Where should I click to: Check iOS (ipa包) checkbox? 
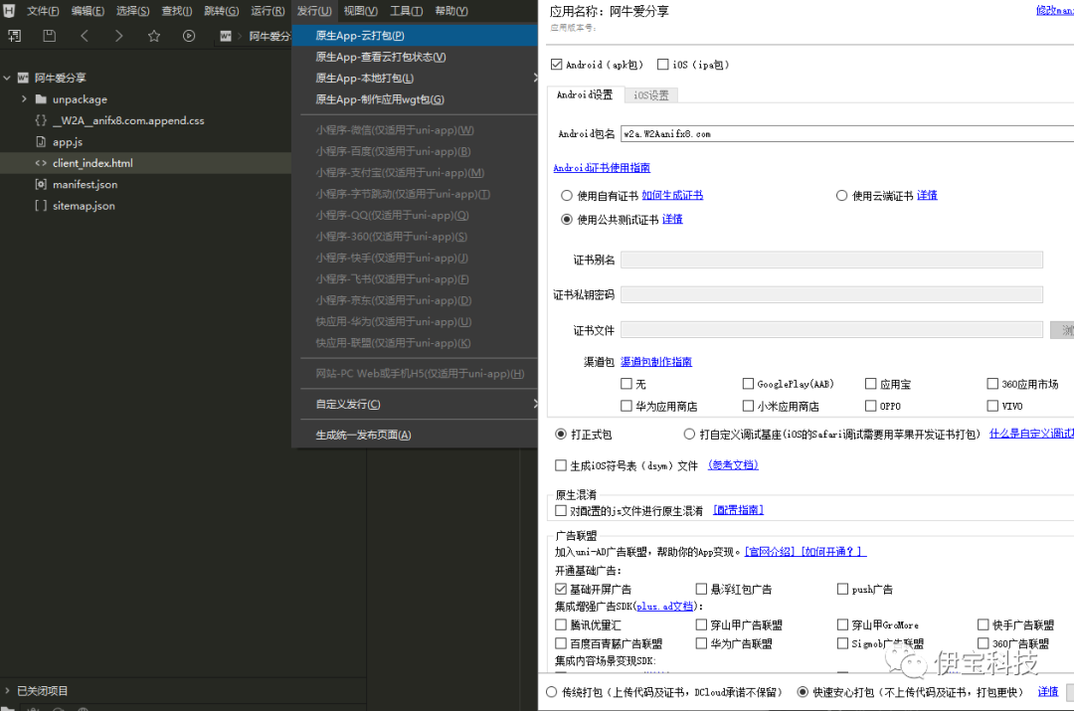tap(662, 65)
